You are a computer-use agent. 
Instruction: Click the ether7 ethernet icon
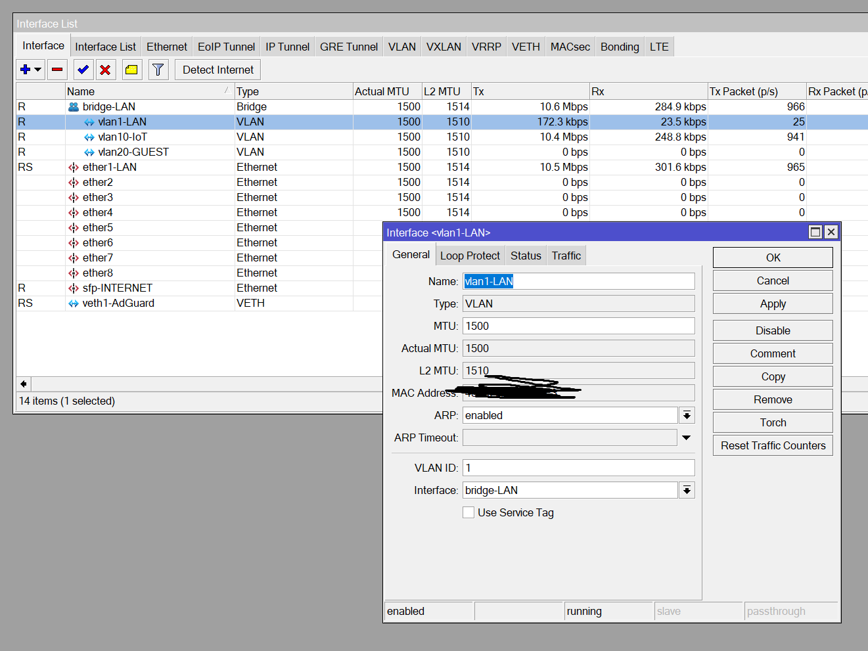click(74, 258)
